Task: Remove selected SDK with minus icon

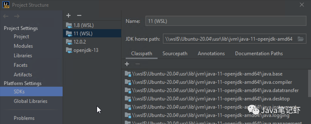Action: 79,16
